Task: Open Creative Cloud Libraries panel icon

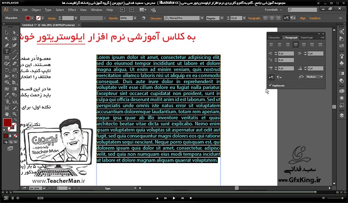Action: click(x=341, y=91)
